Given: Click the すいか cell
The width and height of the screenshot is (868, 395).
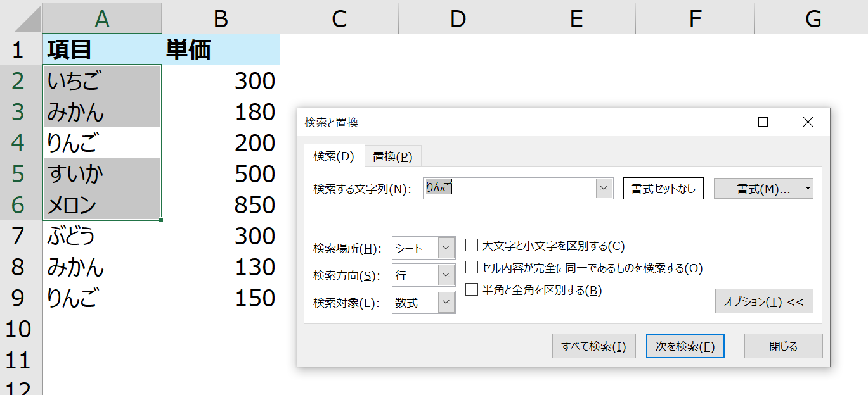Looking at the screenshot, I should (x=102, y=173).
